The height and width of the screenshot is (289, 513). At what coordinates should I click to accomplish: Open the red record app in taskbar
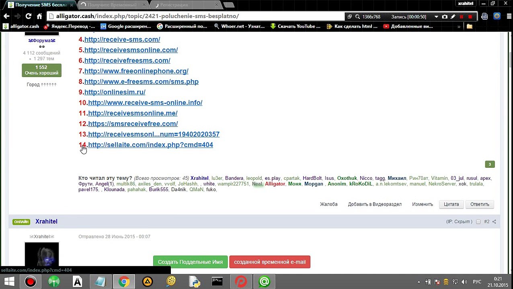click(x=30, y=282)
